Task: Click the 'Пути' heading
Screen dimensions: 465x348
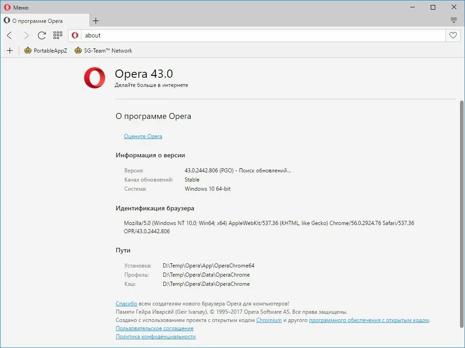Action: click(123, 250)
